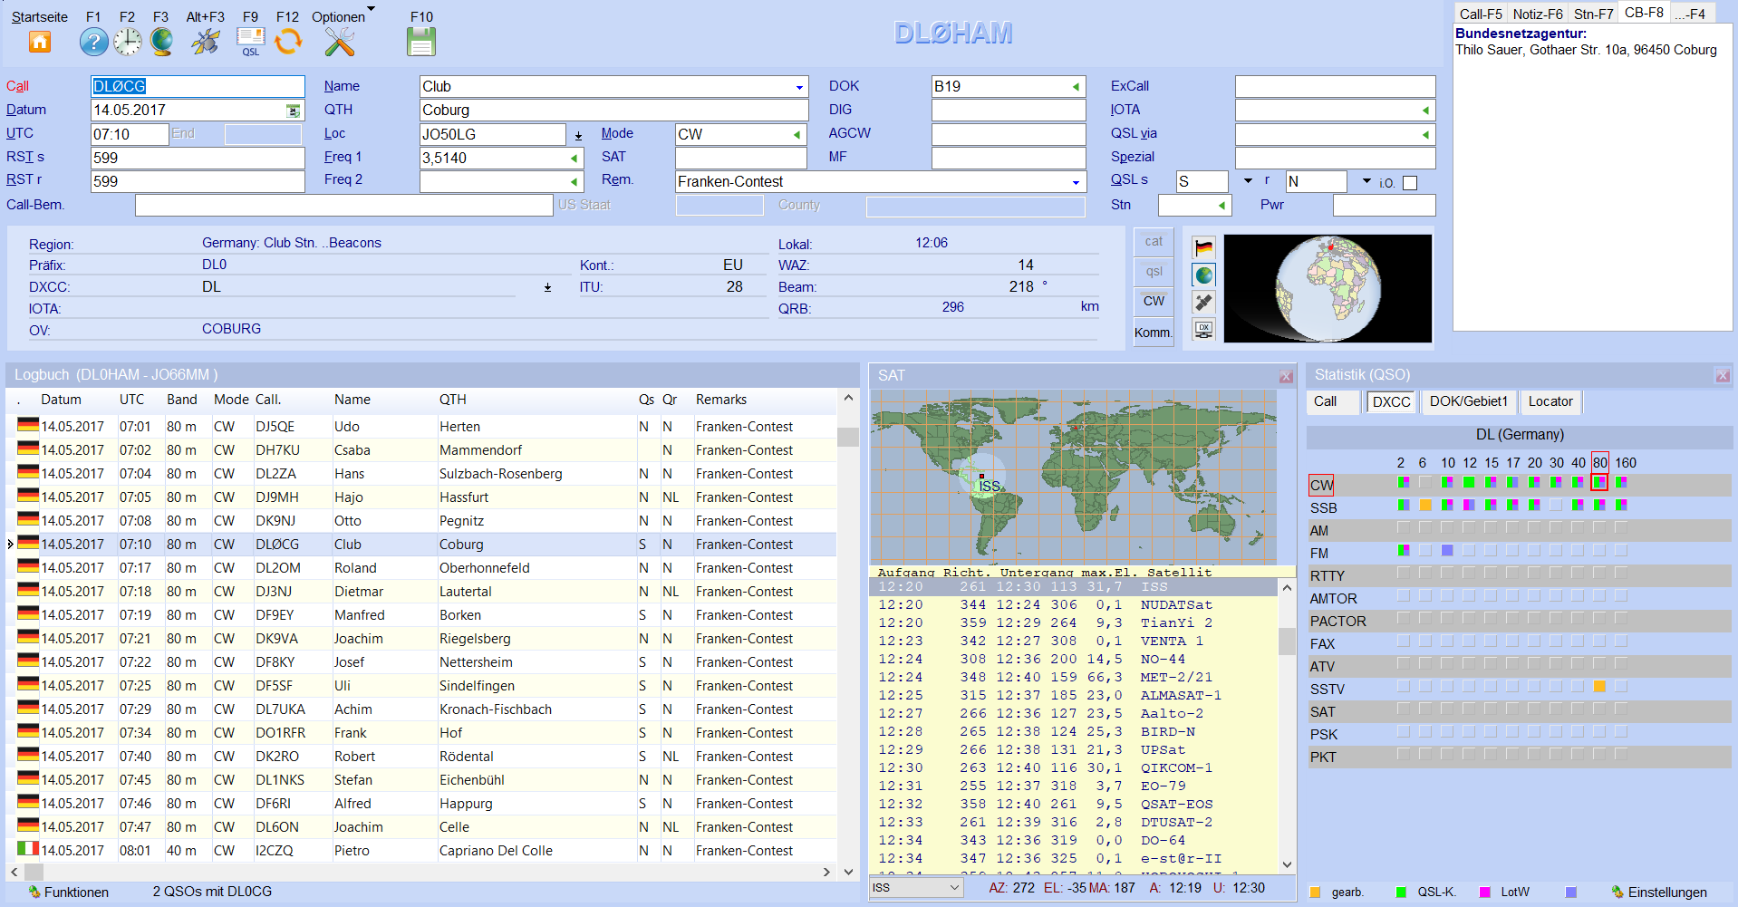
Task: Expand the Rem. Franken-Contest dropdown
Action: point(1076,183)
